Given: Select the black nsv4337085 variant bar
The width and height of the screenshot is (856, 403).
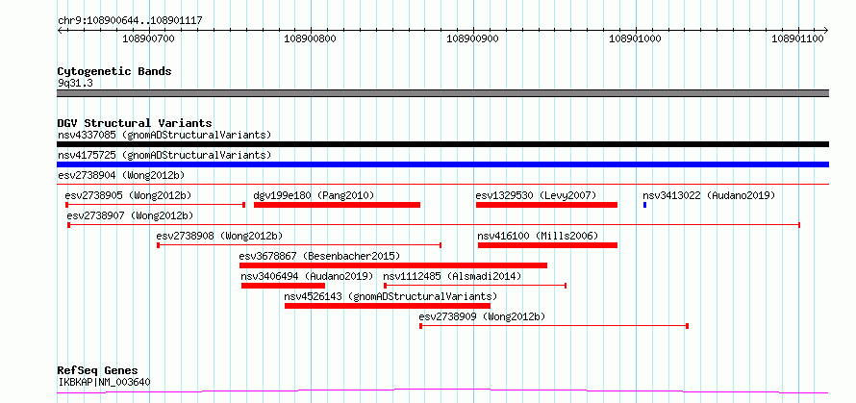Looking at the screenshot, I should click(x=442, y=144).
